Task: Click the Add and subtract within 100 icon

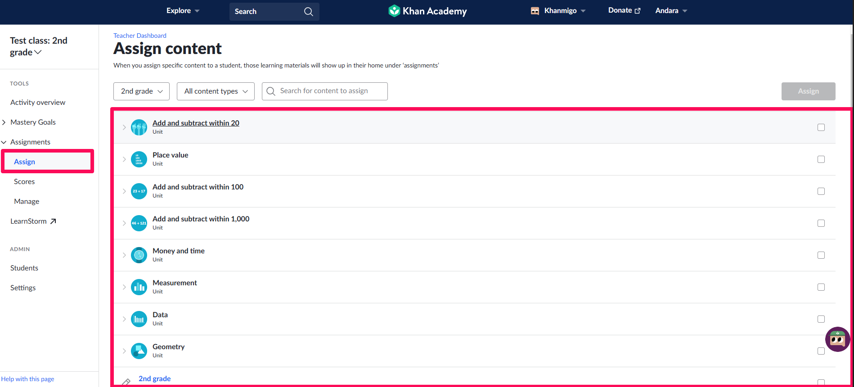Action: (139, 191)
